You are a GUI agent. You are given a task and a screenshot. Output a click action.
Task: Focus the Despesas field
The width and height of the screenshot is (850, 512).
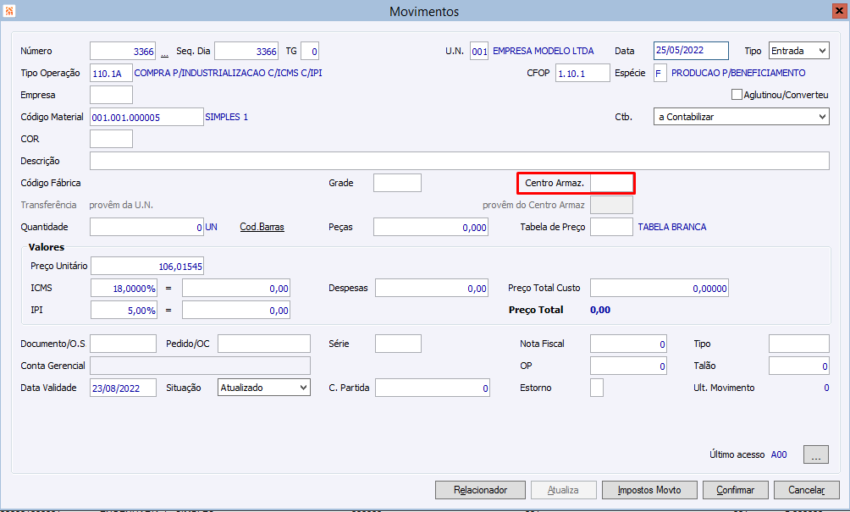432,289
